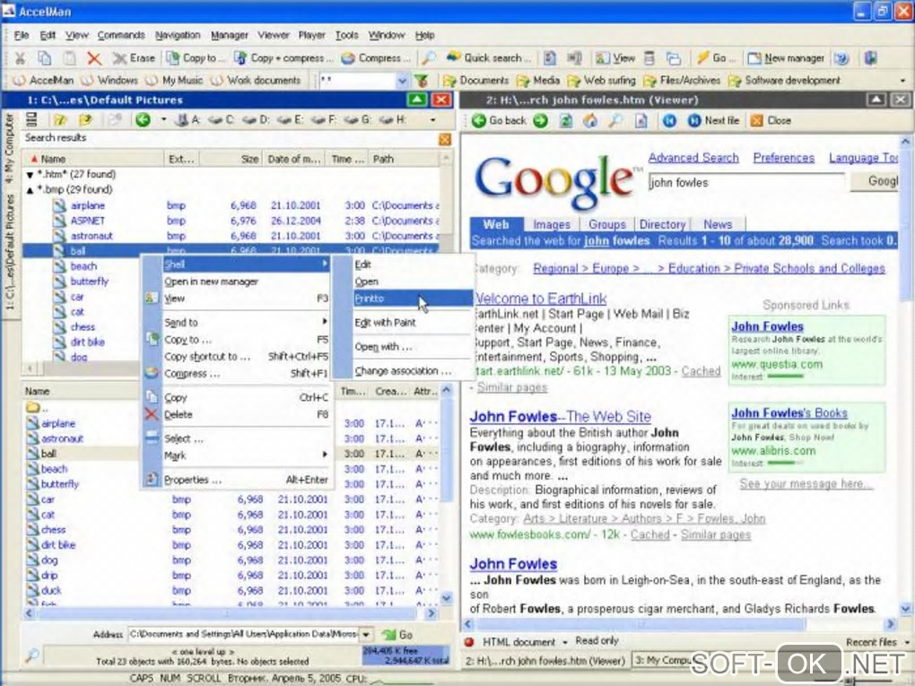Open the Web surfing folder group
Screen dimensions: 915x686
point(602,80)
